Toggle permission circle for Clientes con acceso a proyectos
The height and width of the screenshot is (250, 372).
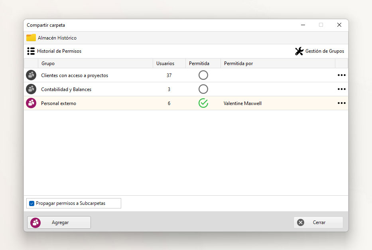coord(203,75)
